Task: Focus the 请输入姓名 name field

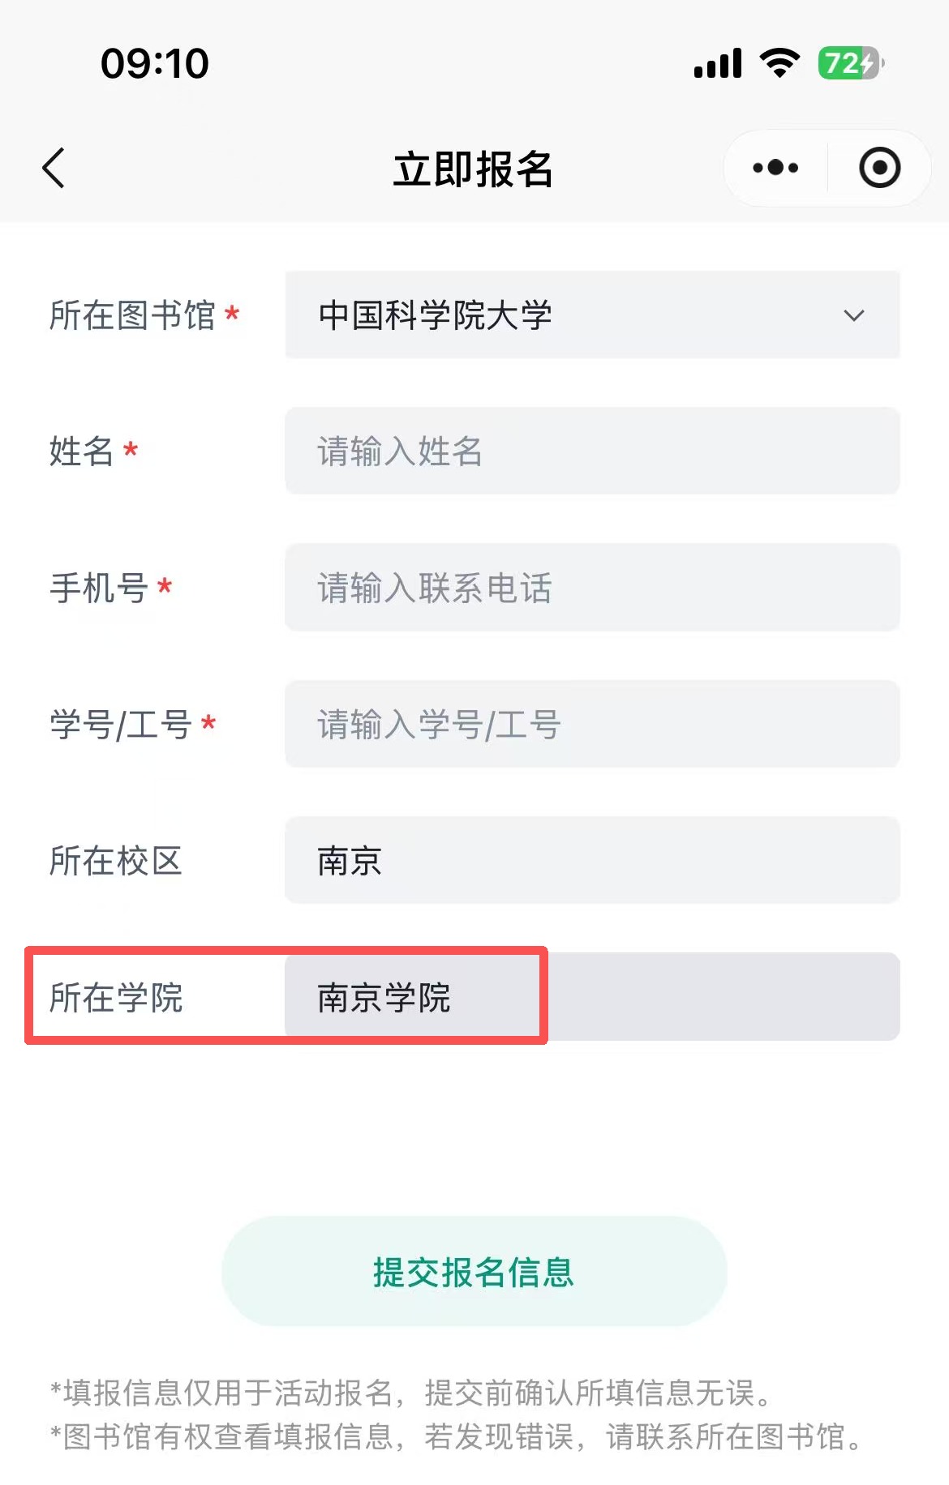Action: pos(592,451)
